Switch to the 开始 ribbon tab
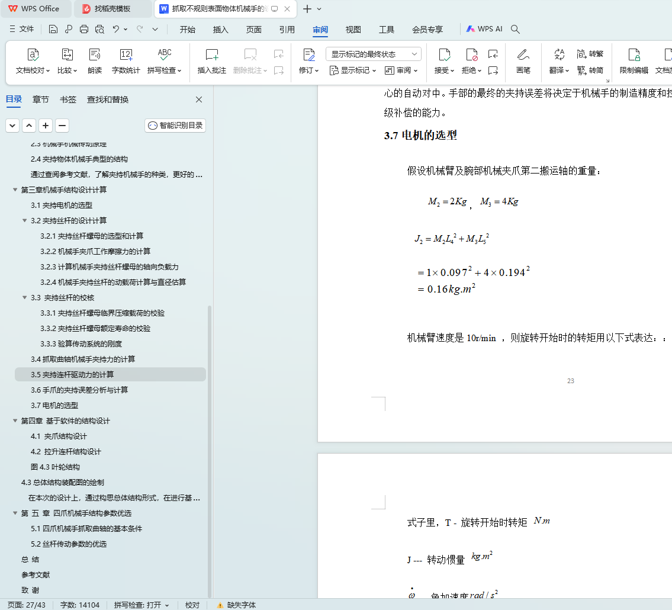The height and width of the screenshot is (610, 672). (x=187, y=30)
